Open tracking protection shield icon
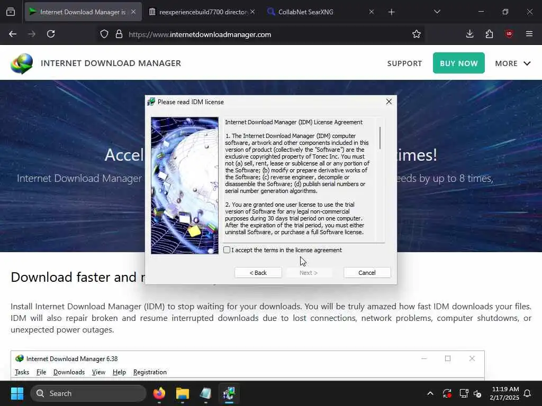The height and width of the screenshot is (406, 542). tap(104, 34)
